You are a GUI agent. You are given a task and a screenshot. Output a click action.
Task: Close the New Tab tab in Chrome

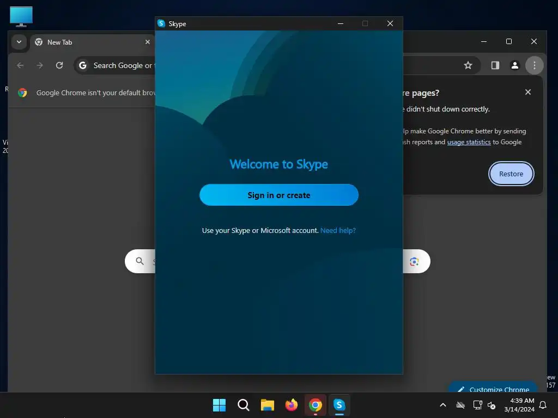coord(147,42)
